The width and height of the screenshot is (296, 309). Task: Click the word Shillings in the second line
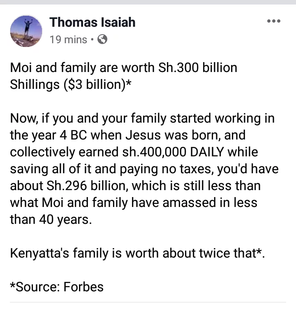click(x=35, y=84)
